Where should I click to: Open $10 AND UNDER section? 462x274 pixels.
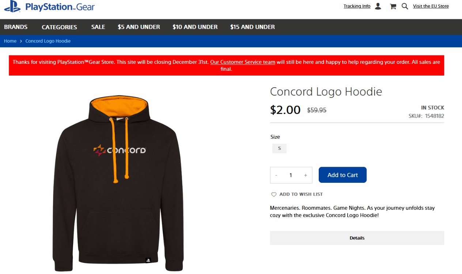(x=195, y=27)
